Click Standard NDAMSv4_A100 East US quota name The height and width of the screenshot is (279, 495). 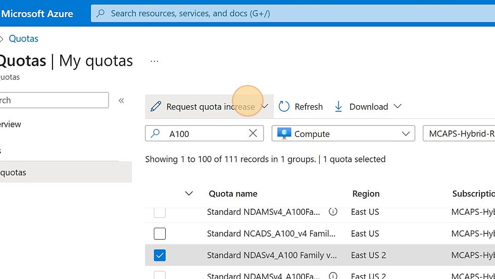point(263,212)
